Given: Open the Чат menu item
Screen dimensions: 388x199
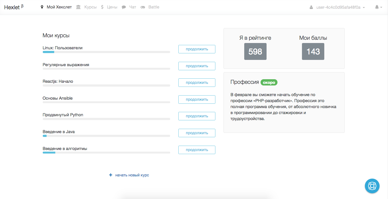Looking at the screenshot, I should [132, 7].
